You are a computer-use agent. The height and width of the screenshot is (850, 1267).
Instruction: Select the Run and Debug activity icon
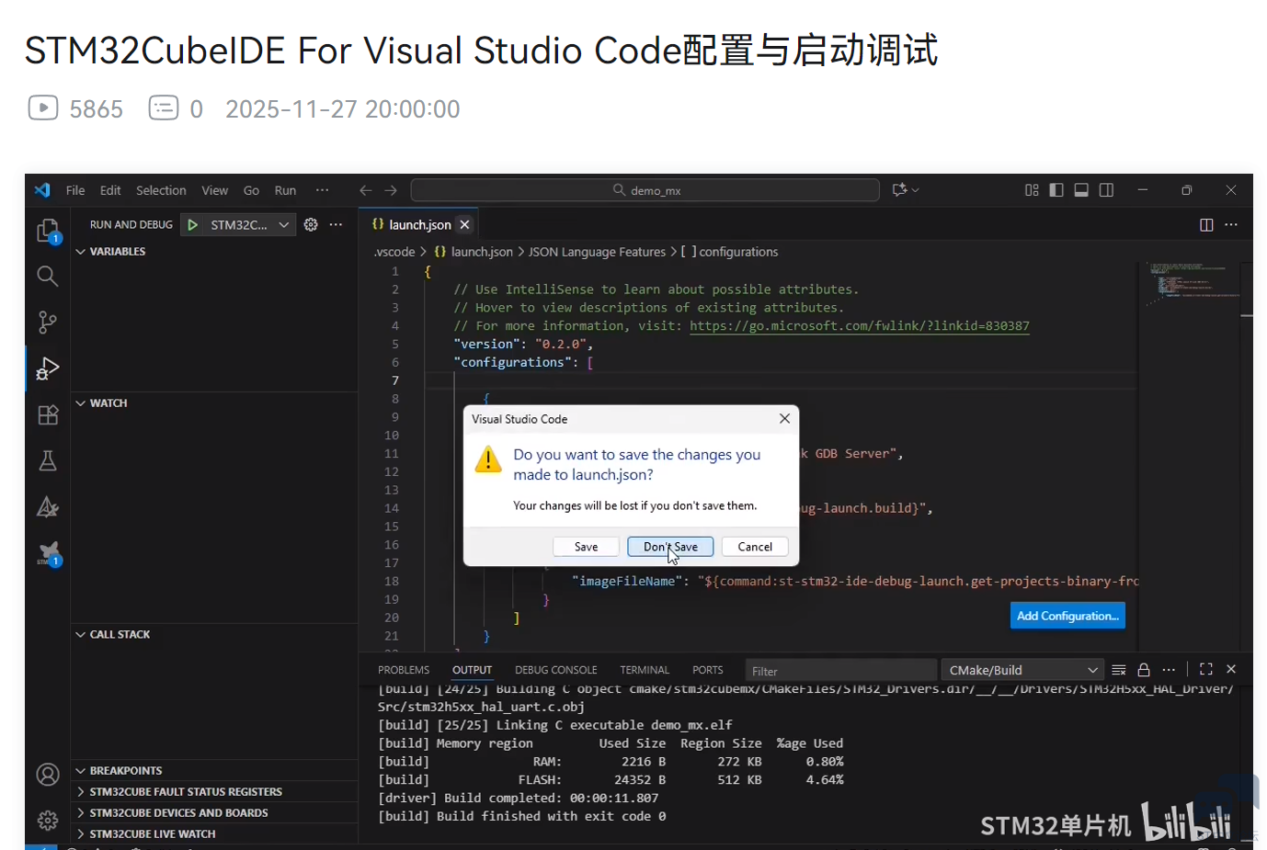point(48,368)
